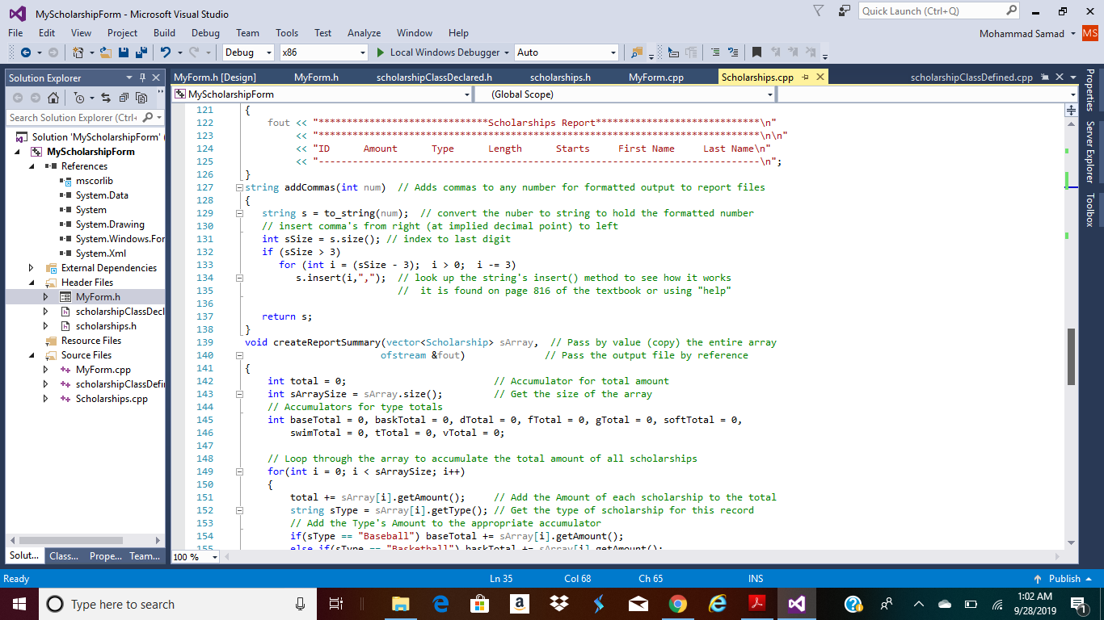1104x620 pixels.
Task: Open File Explorer from the taskbar
Action: 400,604
